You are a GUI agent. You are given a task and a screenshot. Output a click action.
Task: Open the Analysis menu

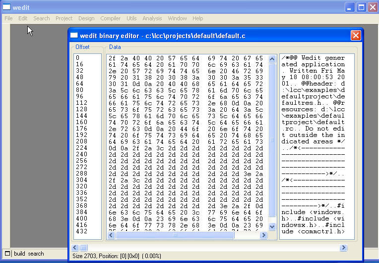point(152,18)
